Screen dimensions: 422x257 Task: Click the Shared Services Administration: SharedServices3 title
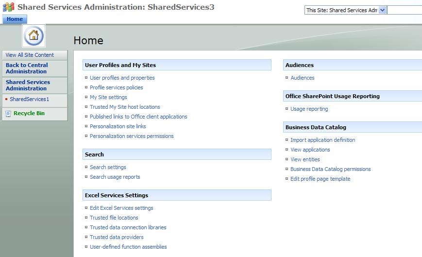pyautogui.click(x=116, y=7)
